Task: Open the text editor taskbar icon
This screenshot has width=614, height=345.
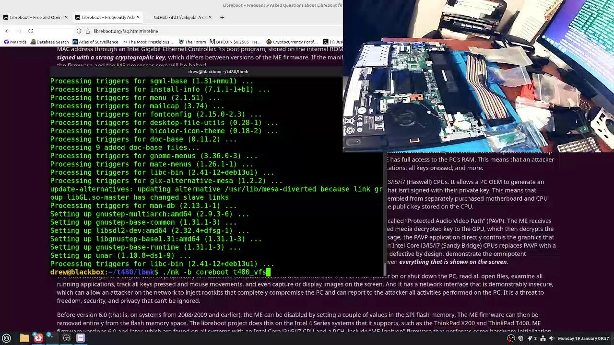Action: pyautogui.click(x=81, y=338)
